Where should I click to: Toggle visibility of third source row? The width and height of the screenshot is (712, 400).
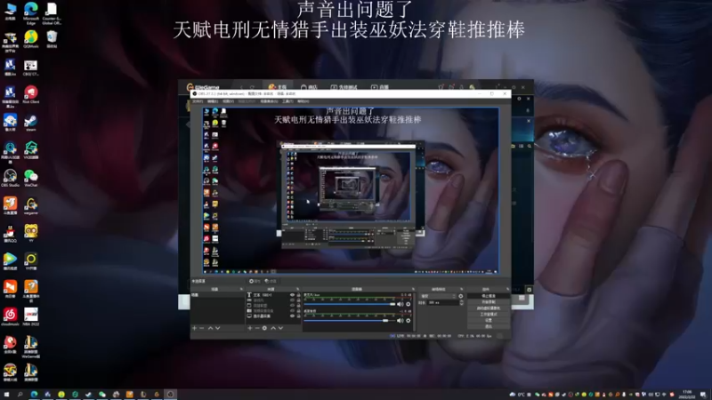pyautogui.click(x=292, y=305)
